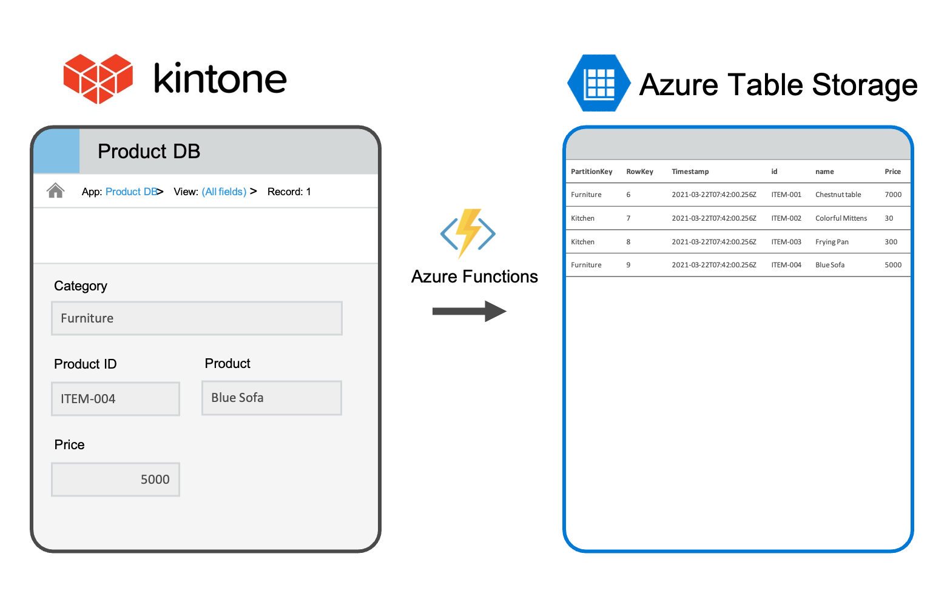Viewport: 950px width, 602px height.
Task: Click the kintone wordmark text
Action: [x=220, y=79]
